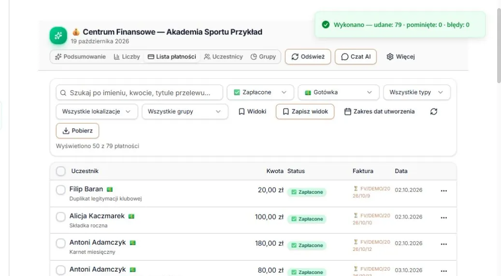This screenshot has width=501, height=276.
Task: Click the Uczestnik column header
Action: click(x=85, y=171)
